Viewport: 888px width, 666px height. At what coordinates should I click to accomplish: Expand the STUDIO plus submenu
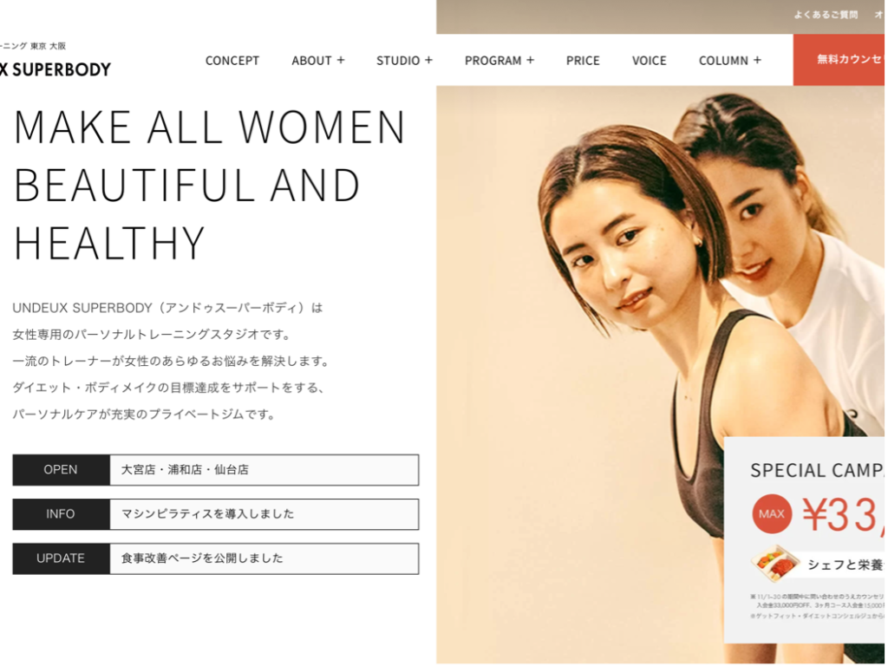point(404,61)
